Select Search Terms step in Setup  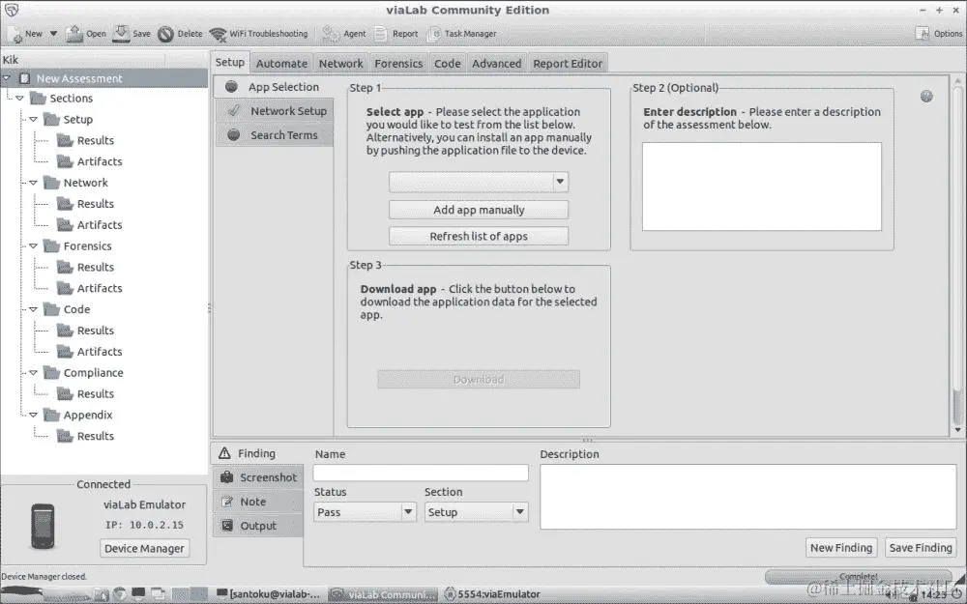click(275, 135)
